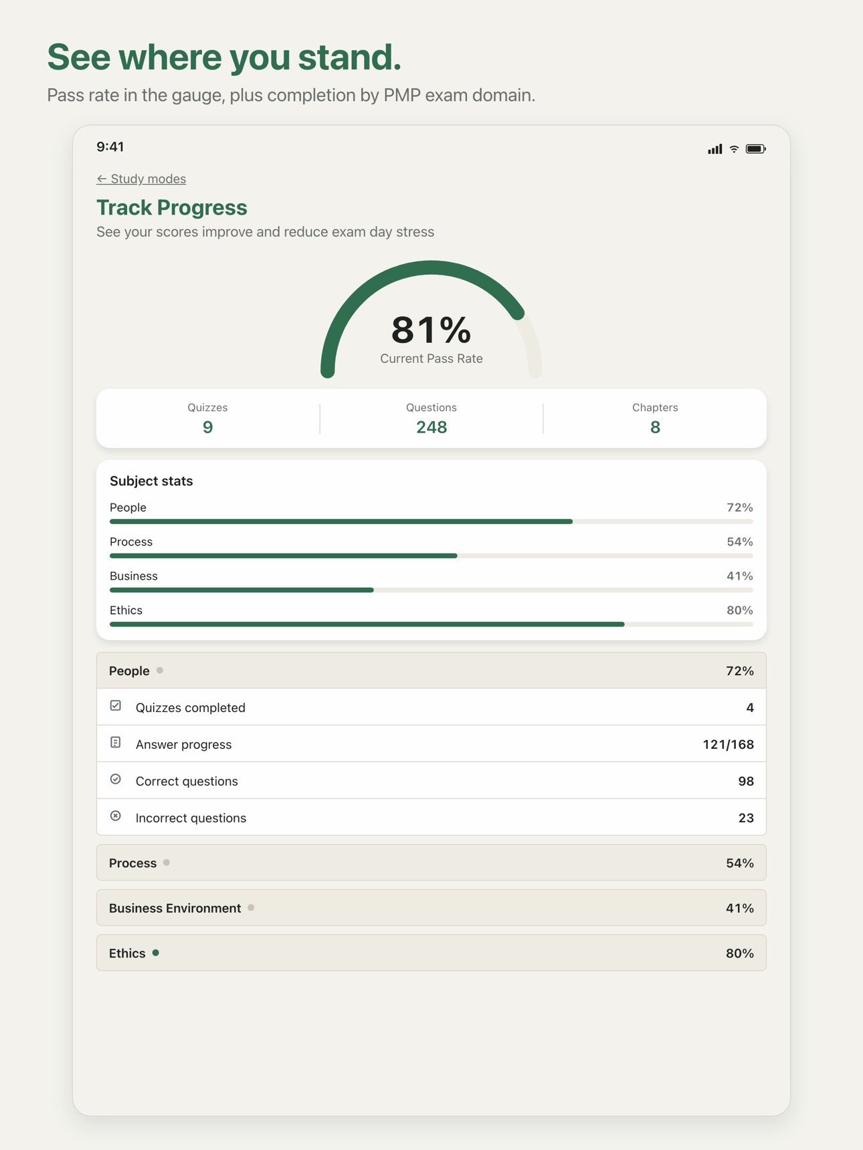The width and height of the screenshot is (863, 1150).
Task: Click the Incorrect questions x-circle icon
Action: point(116,816)
